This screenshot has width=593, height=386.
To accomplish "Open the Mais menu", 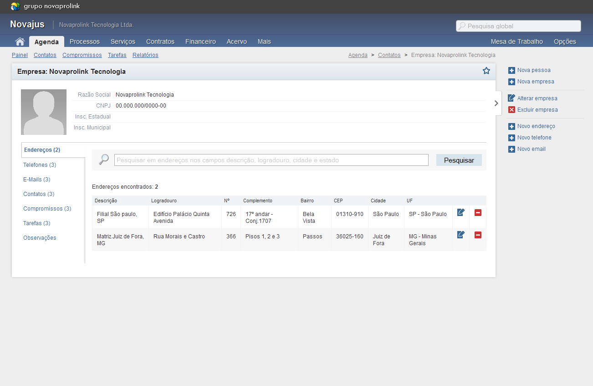I will coord(264,41).
